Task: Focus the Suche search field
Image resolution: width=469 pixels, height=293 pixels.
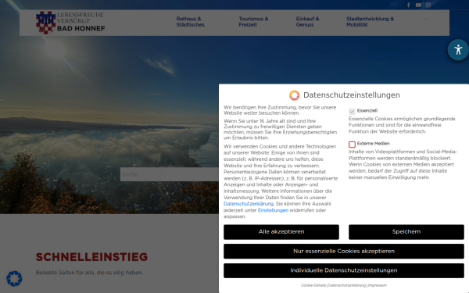Action: tap(170, 174)
